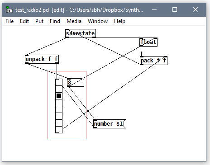Select the savestate object box
The height and width of the screenshot is (165, 210).
(81, 33)
